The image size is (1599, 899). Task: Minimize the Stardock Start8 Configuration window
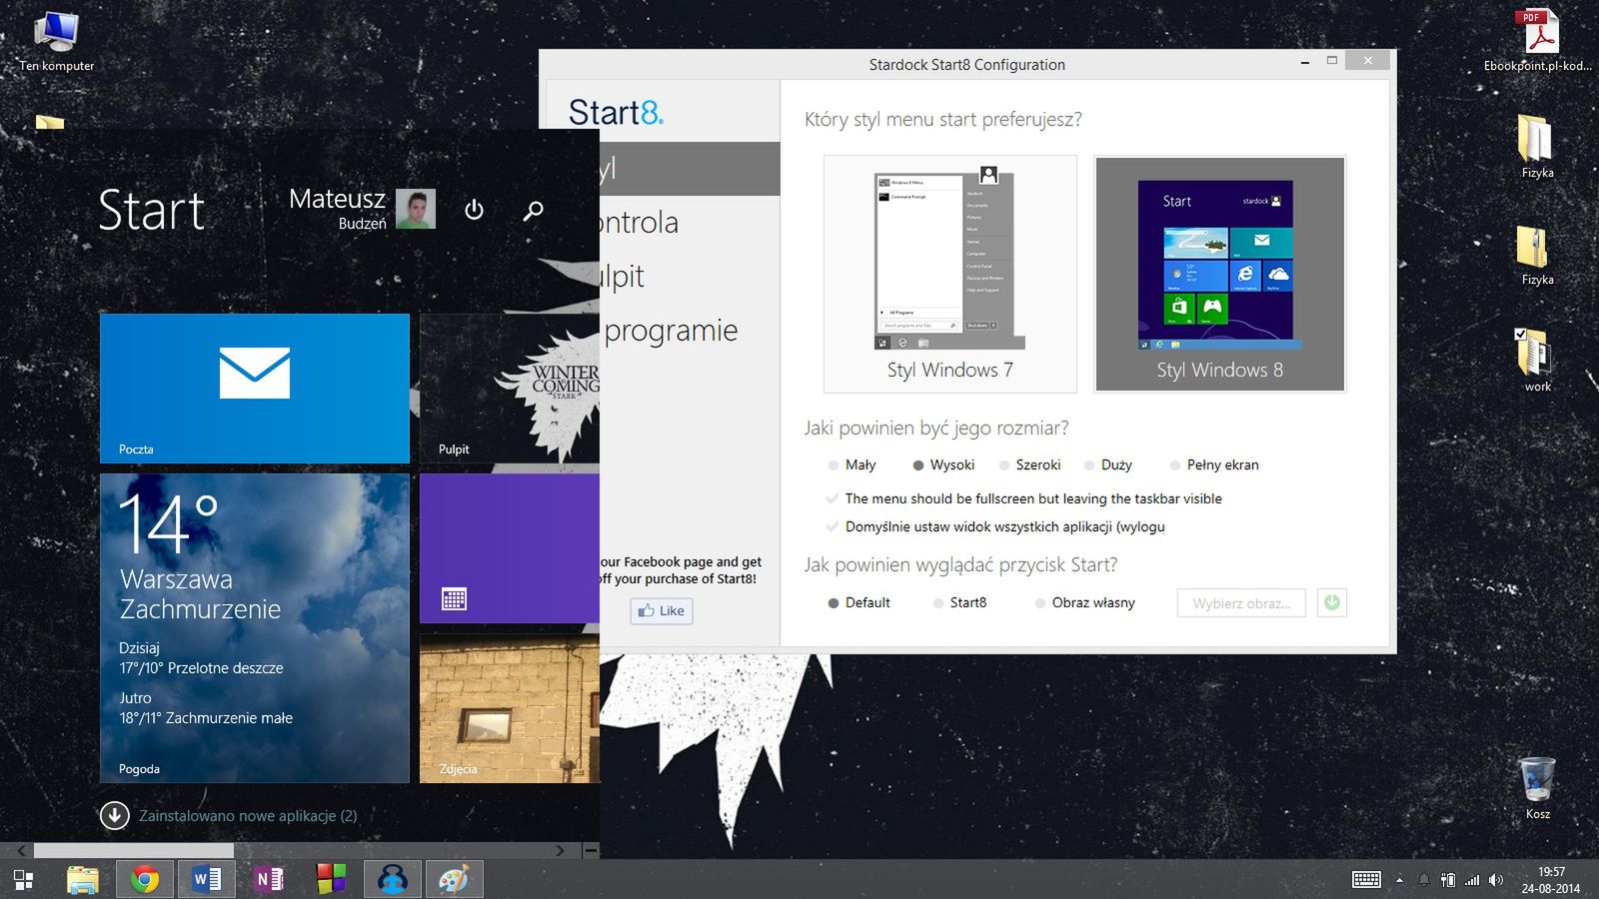[1305, 62]
